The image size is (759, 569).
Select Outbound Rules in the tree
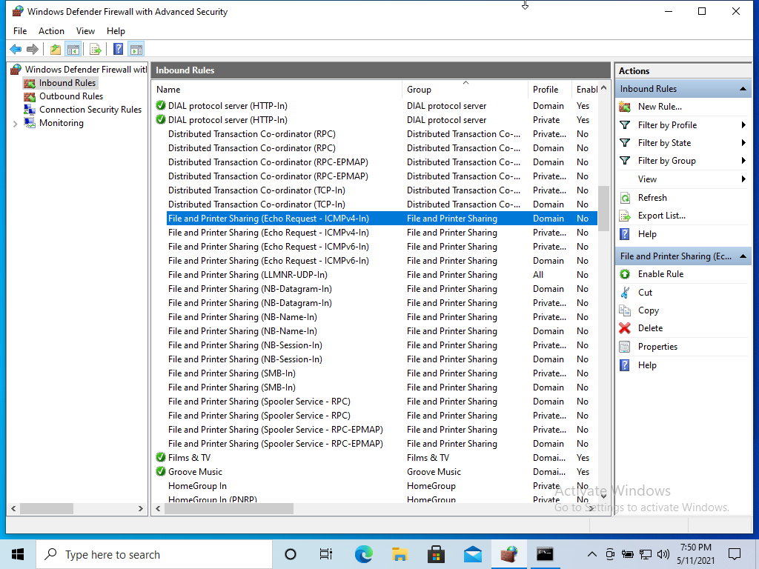[x=70, y=96]
